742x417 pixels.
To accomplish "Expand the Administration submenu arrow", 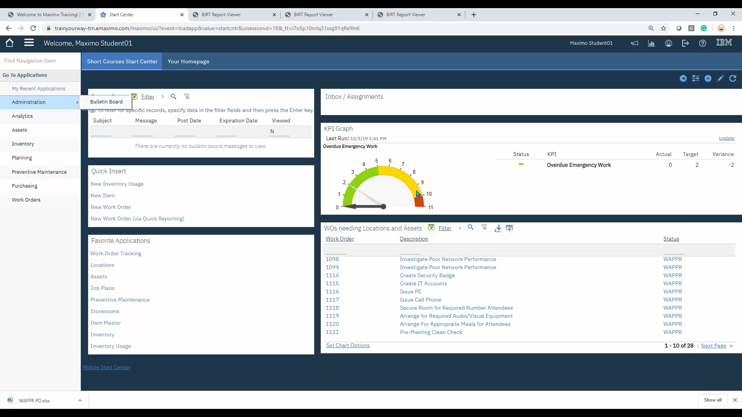I will click(77, 102).
